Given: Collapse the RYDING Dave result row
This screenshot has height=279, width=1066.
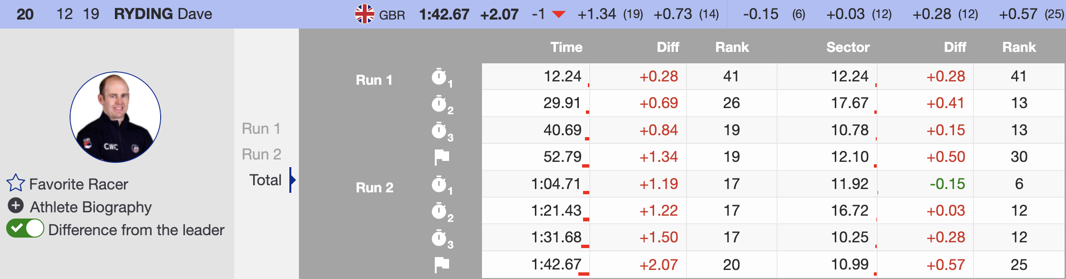Looking at the screenshot, I should tap(163, 14).
